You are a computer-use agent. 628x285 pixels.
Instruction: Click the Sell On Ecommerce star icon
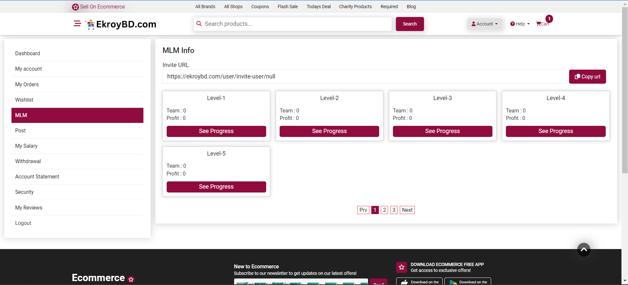coord(75,7)
